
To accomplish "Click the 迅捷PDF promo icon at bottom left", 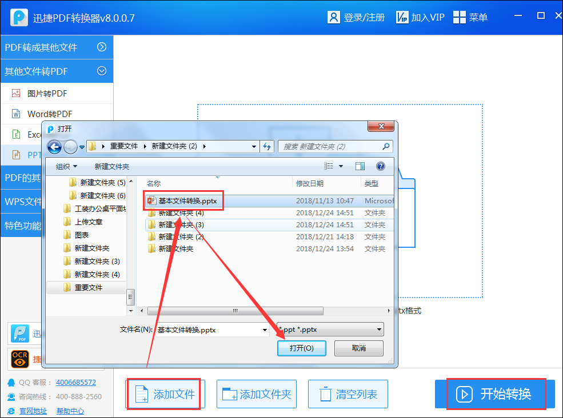I will pyautogui.click(x=20, y=333).
